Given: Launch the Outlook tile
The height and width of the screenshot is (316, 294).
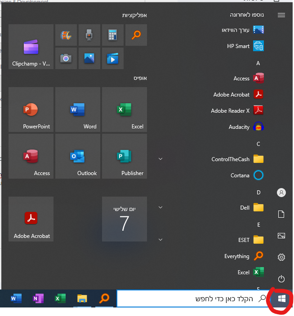Looking at the screenshot, I should click(x=78, y=156).
